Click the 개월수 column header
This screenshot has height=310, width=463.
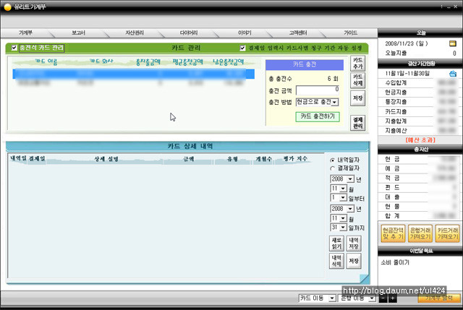[263, 159]
